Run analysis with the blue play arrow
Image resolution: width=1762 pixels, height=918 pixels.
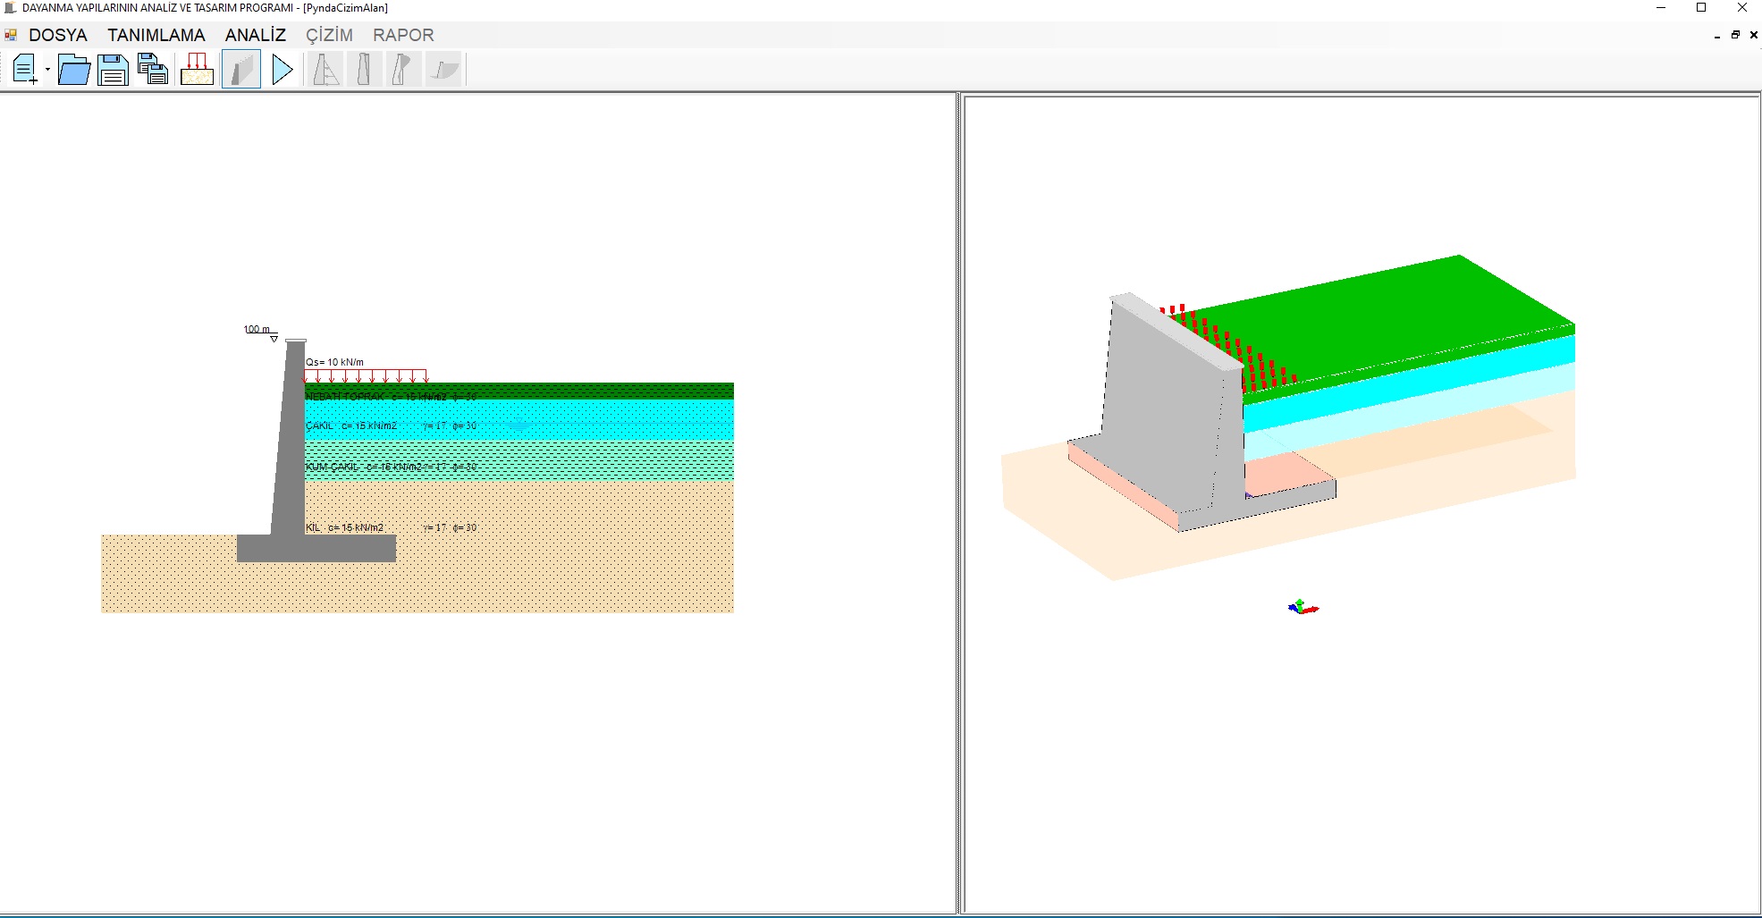click(x=282, y=70)
